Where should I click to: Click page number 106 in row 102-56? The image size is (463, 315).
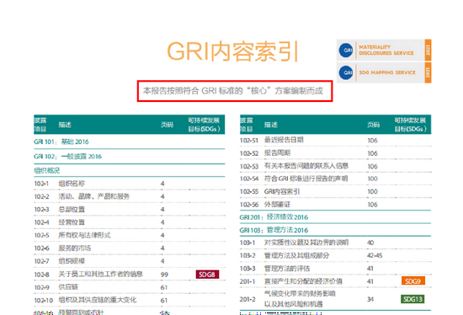tap(373, 205)
